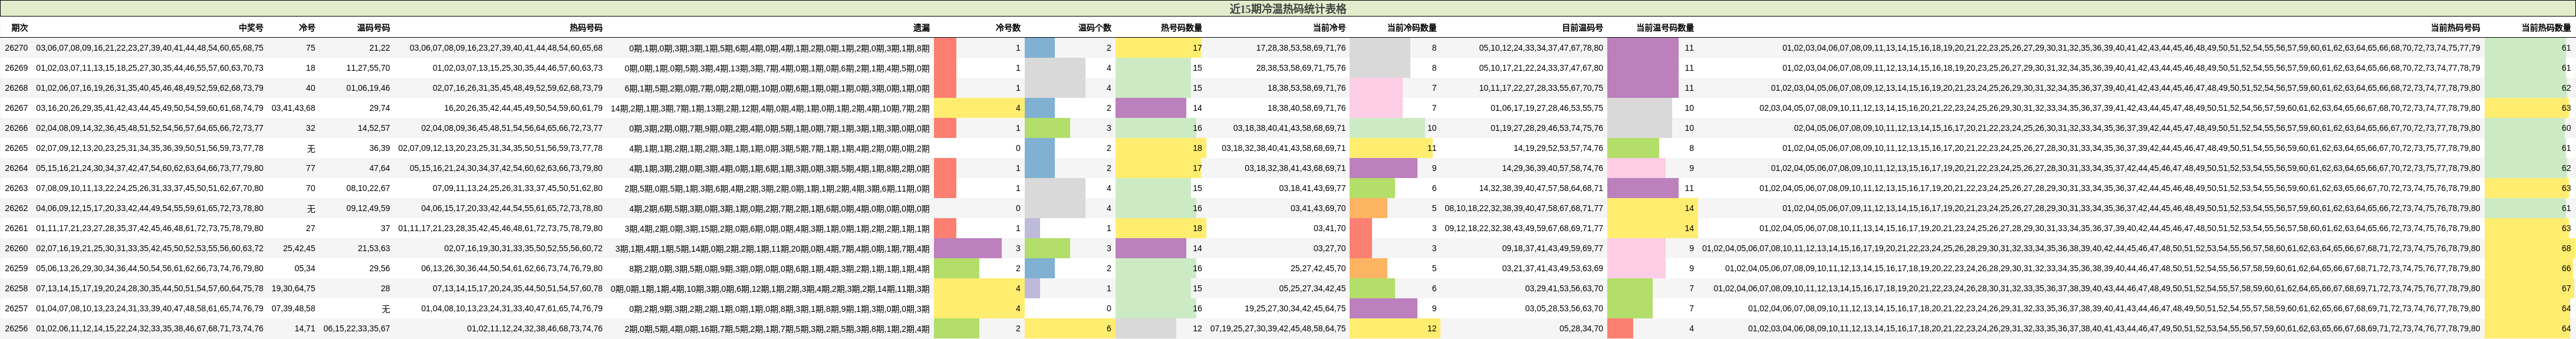Select warm numbers 08,10,22,67

pos(369,188)
